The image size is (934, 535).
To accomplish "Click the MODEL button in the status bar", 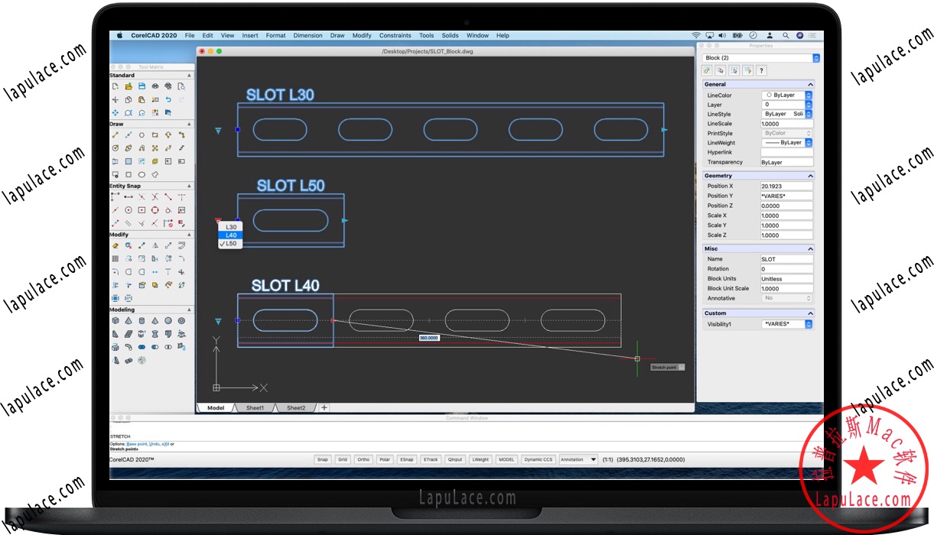I will (506, 459).
